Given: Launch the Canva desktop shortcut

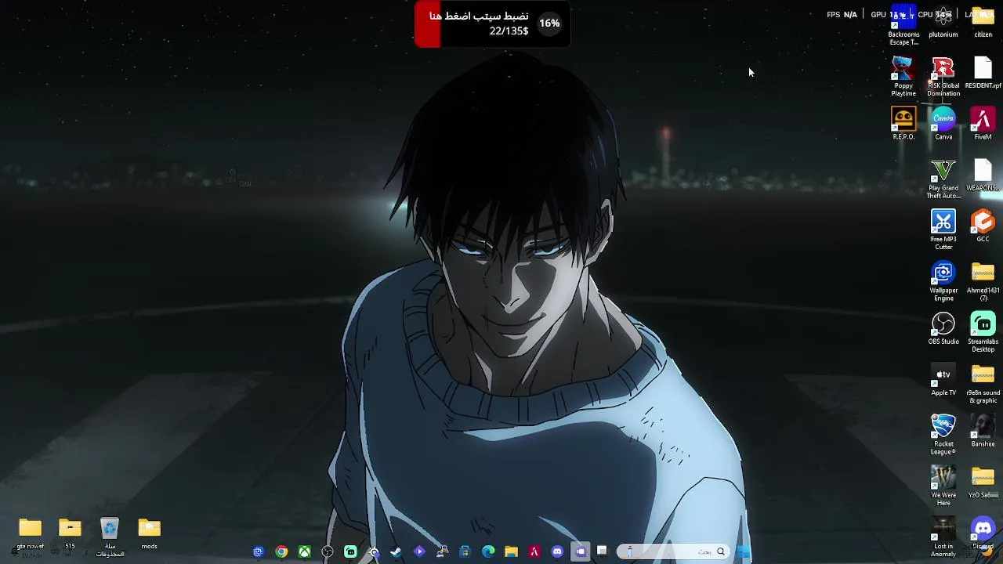Looking at the screenshot, I should point(943,124).
